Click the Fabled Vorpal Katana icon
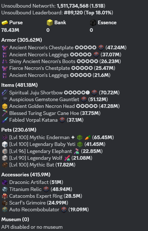This screenshot has width=148, height=231. click(5, 120)
